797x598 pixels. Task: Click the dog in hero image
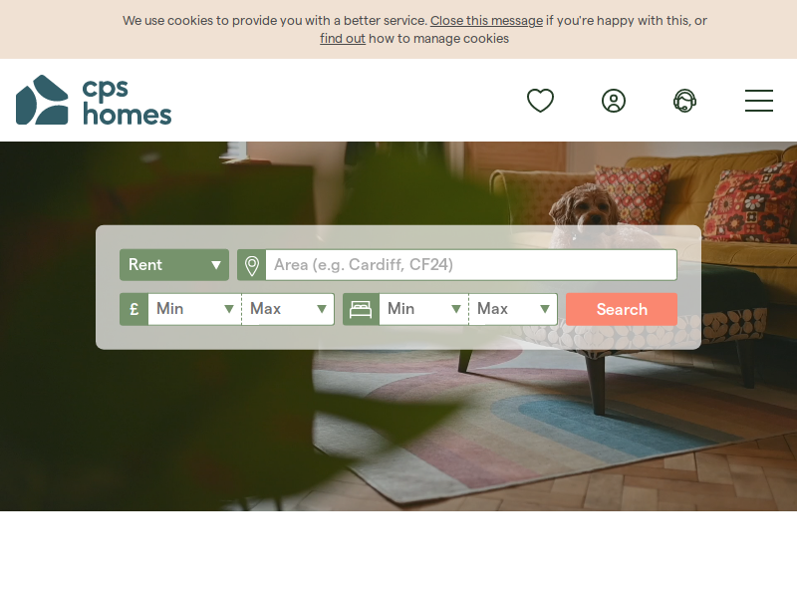(x=585, y=212)
